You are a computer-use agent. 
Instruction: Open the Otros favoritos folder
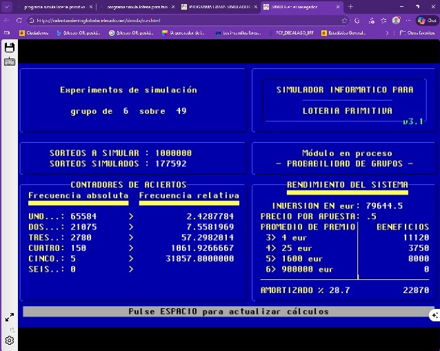pos(417,32)
